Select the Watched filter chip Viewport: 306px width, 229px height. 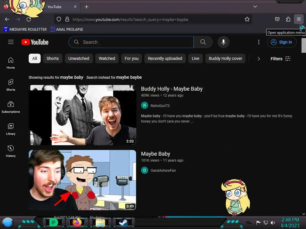[107, 58]
